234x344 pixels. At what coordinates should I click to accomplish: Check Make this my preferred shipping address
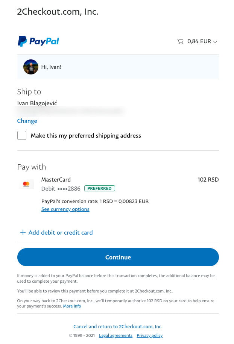22,135
